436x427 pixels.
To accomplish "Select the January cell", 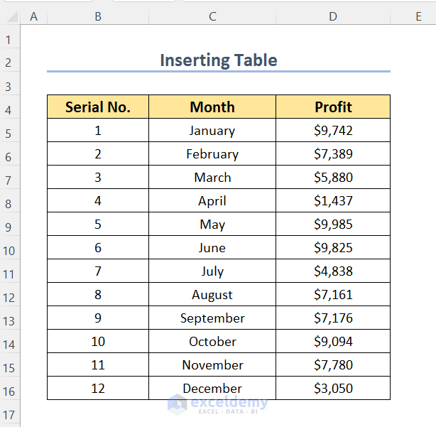I will (x=212, y=131).
